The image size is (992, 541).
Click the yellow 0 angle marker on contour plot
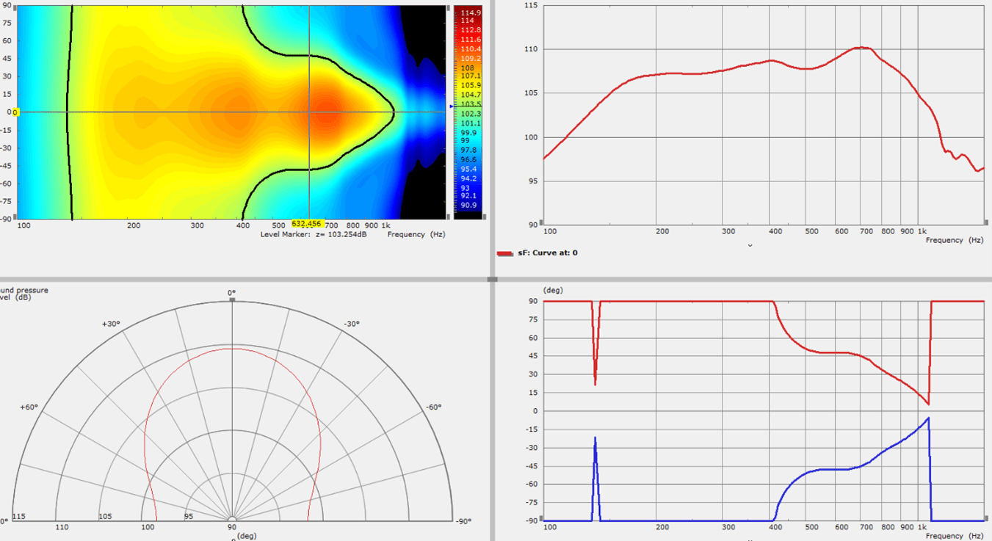tap(15, 112)
